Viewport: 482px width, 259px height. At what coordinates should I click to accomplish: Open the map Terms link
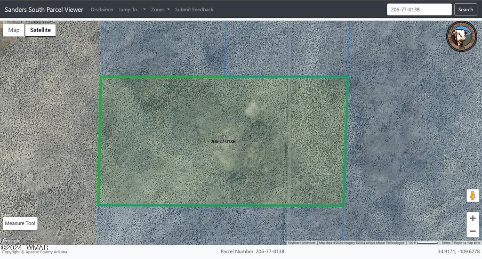point(446,243)
